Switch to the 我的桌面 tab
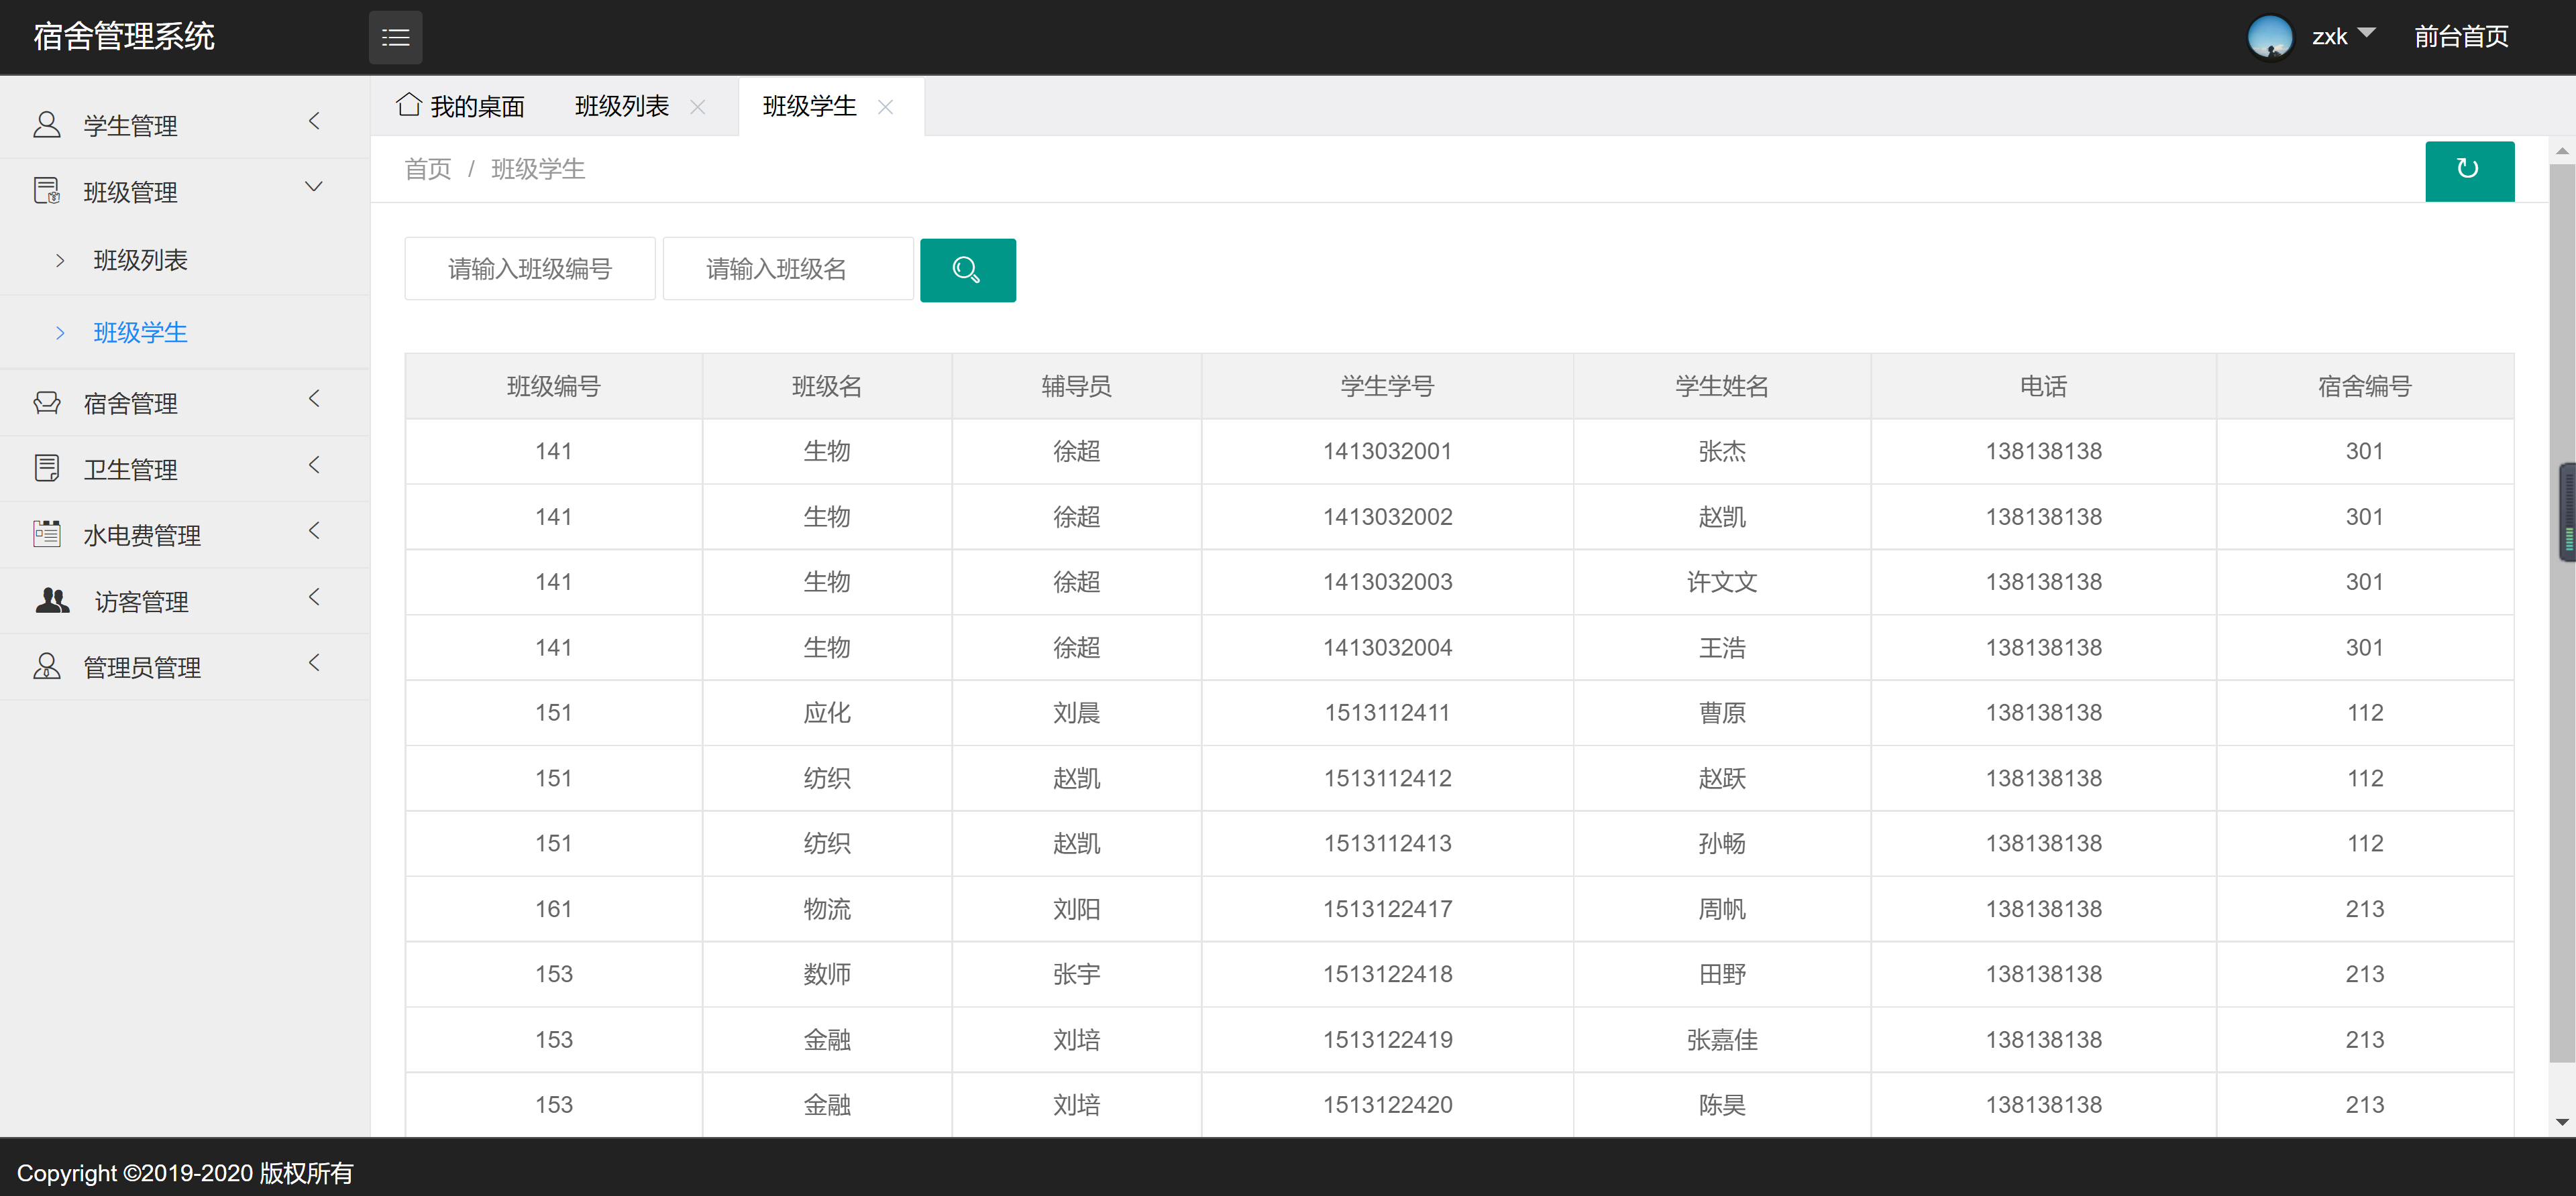Viewport: 2576px width, 1196px height. click(x=463, y=105)
